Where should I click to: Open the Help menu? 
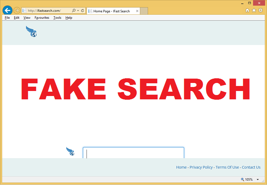[69, 18]
